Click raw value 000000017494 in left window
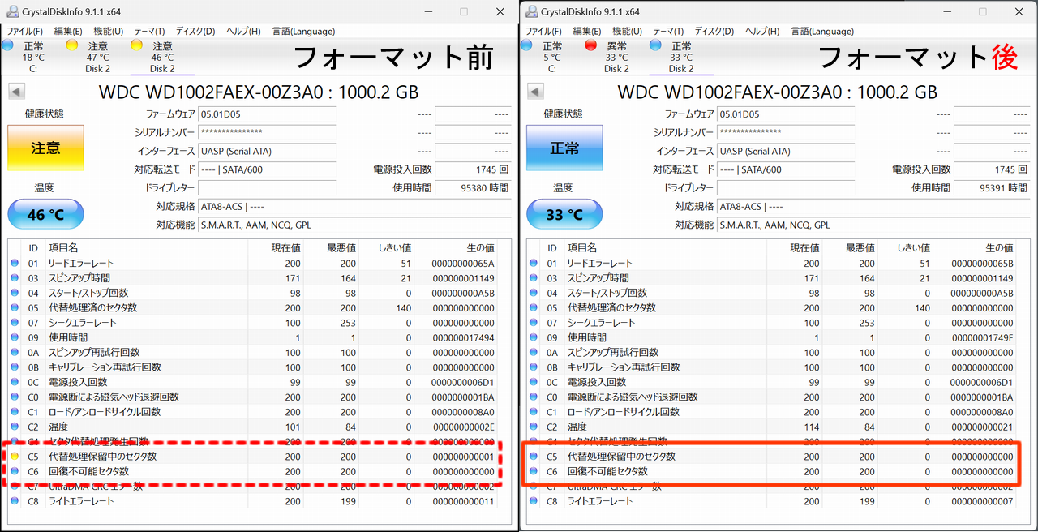Viewport: 1038px width, 532px height. [462, 337]
